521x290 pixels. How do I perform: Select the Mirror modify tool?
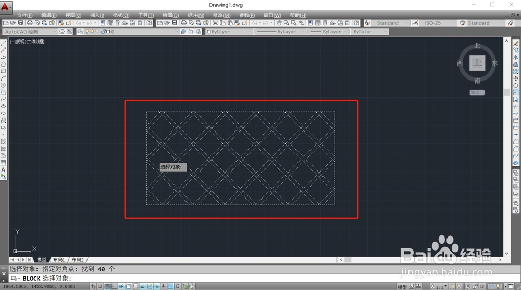pyautogui.click(x=516, y=57)
